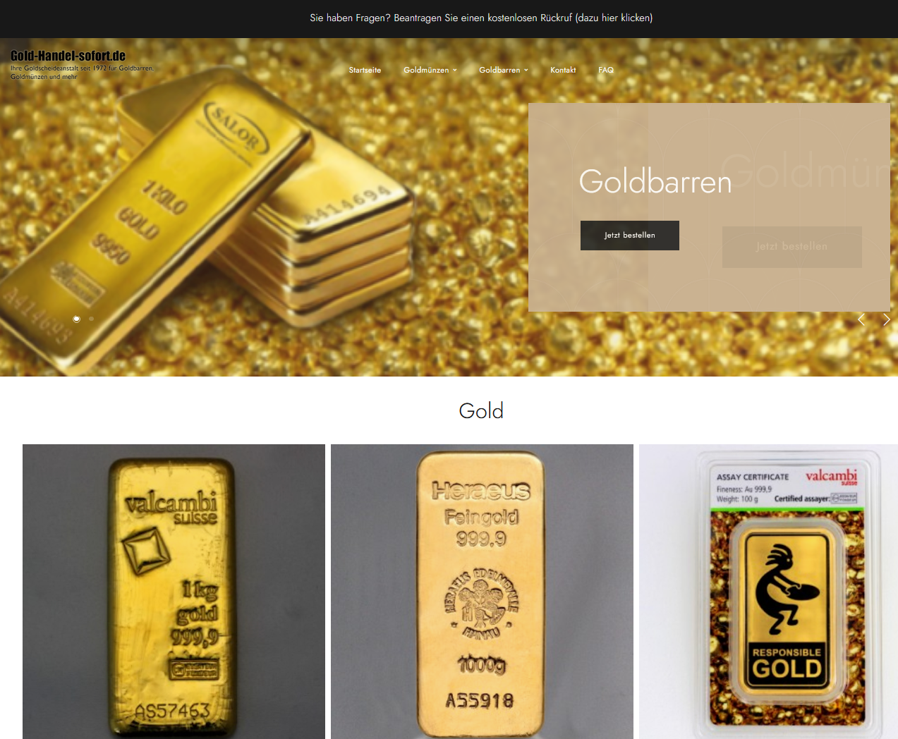Expand the Goldbarren dropdown menu

coord(504,70)
